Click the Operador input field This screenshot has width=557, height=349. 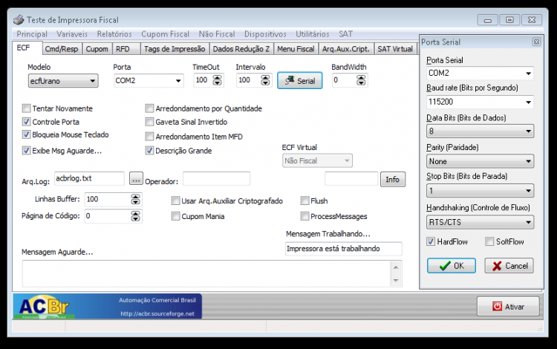pos(216,178)
